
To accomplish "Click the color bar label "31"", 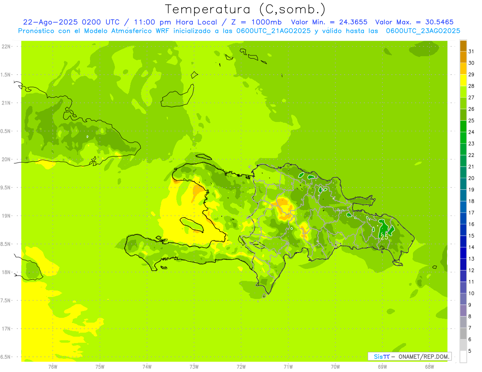I will [x=471, y=51].
